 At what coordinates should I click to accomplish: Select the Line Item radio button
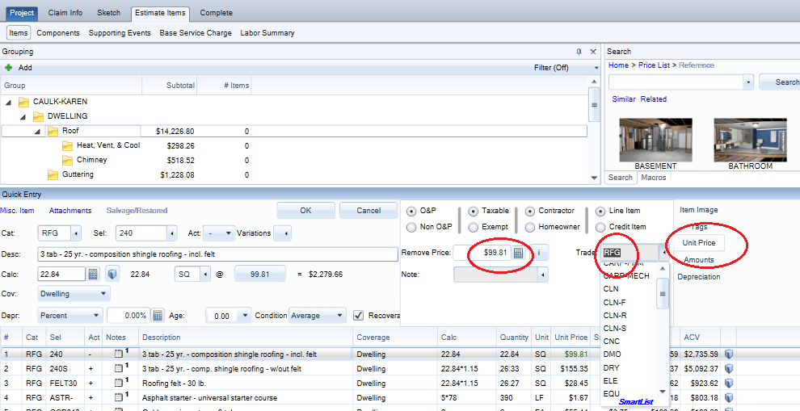600,211
